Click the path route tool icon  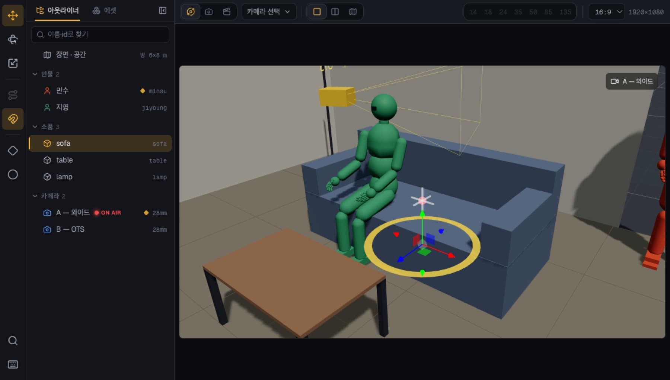click(x=13, y=95)
